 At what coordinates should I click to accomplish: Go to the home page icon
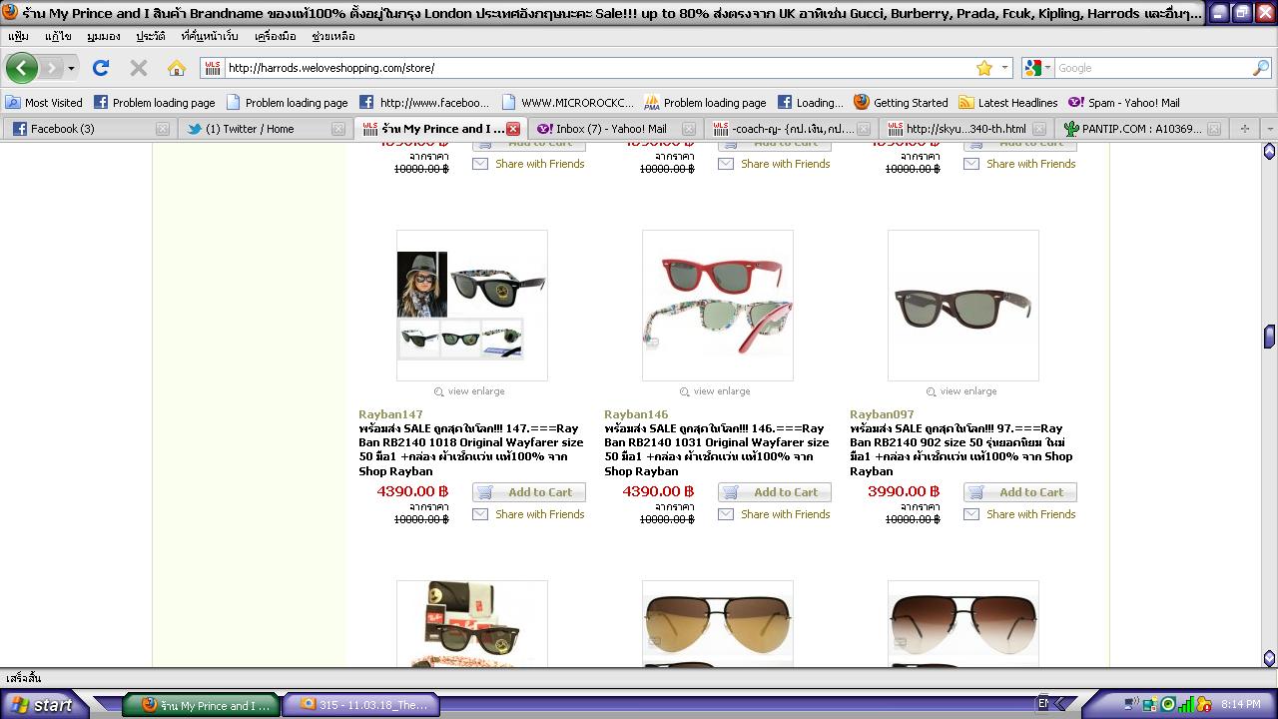177,68
